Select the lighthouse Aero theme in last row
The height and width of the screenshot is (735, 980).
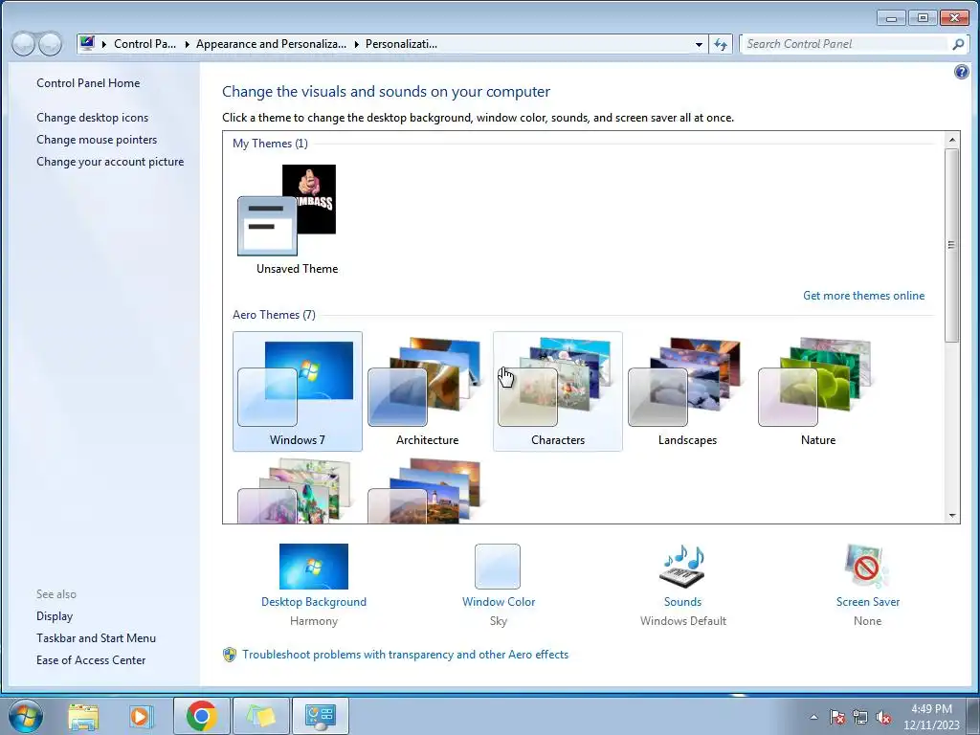click(x=428, y=490)
